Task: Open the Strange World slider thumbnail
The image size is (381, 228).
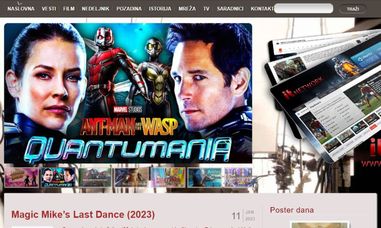Action: [21, 177]
